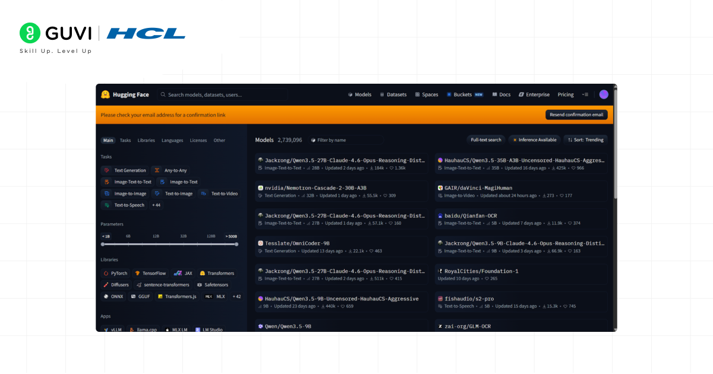Switch to the Libraries filter tab
This screenshot has width=713, height=374.
(x=146, y=141)
